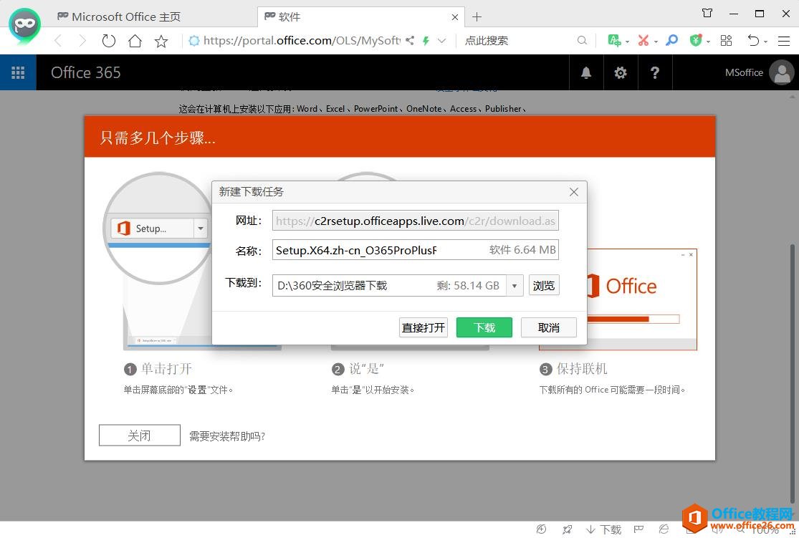Click the browser address bar URL
Screen dimensions: 799x538
(301, 40)
